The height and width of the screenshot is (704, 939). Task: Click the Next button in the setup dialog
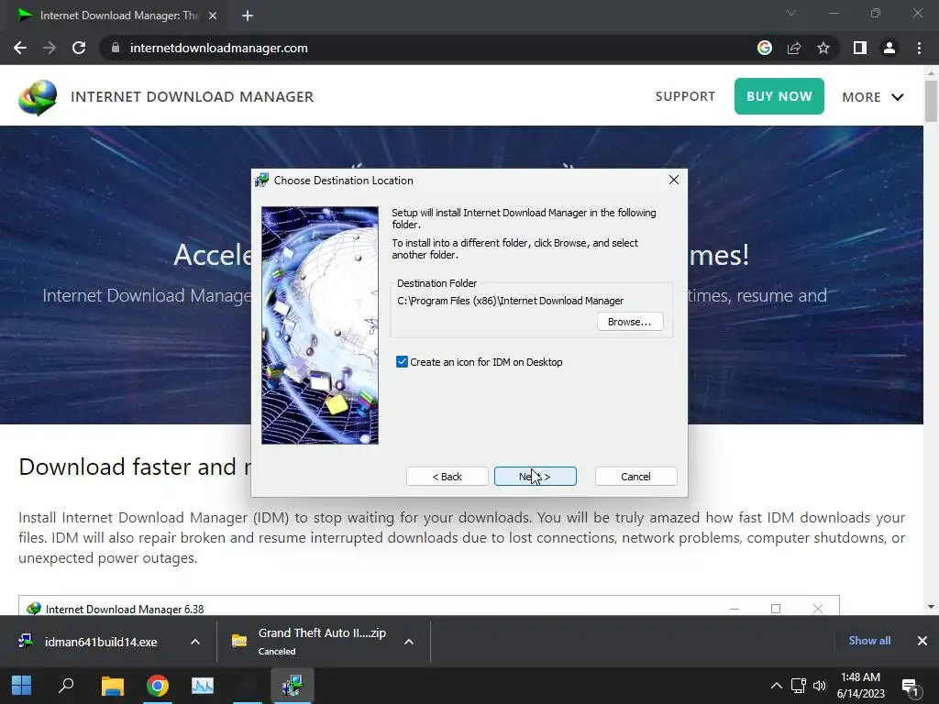(x=535, y=477)
